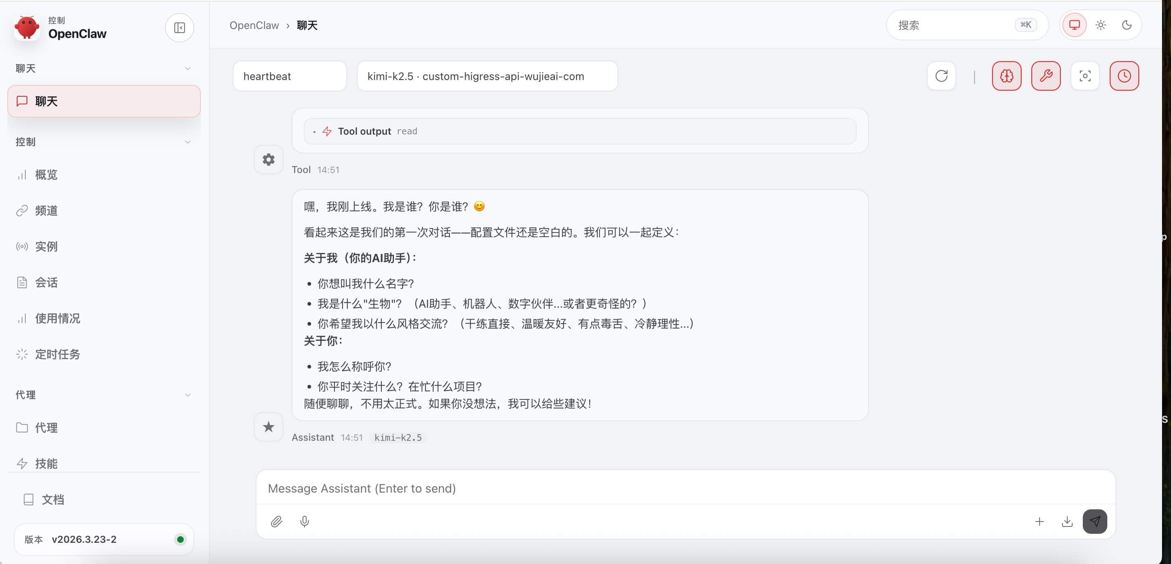
Task: Click the paperclip attach icon
Action: (276, 521)
